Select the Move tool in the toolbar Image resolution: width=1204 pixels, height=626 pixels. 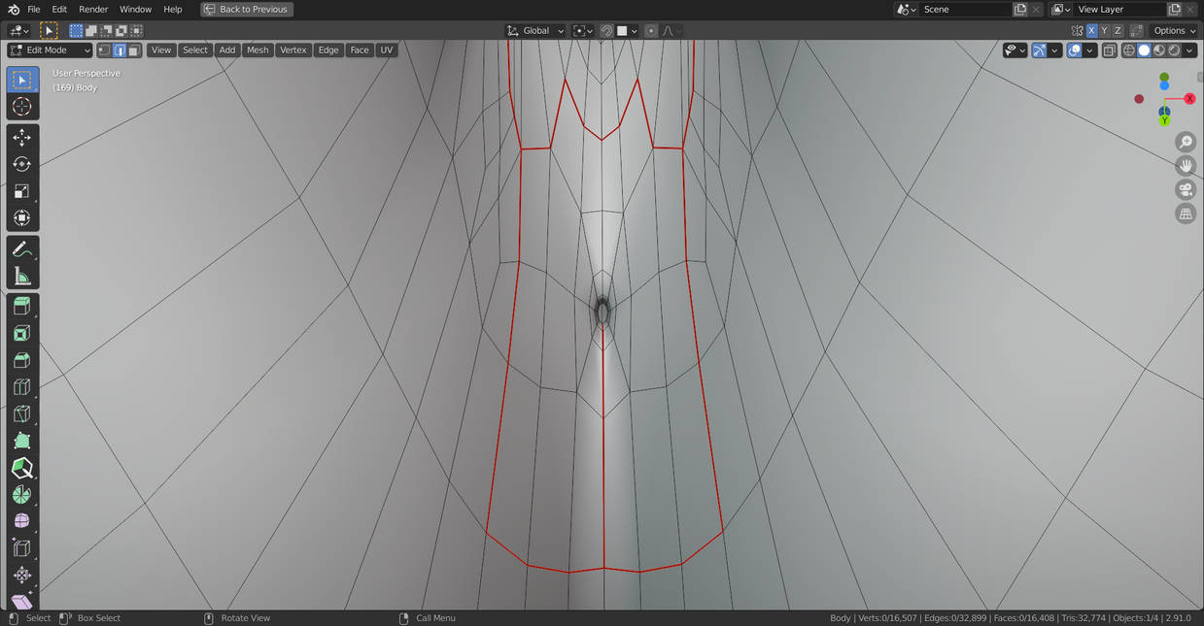coord(22,138)
